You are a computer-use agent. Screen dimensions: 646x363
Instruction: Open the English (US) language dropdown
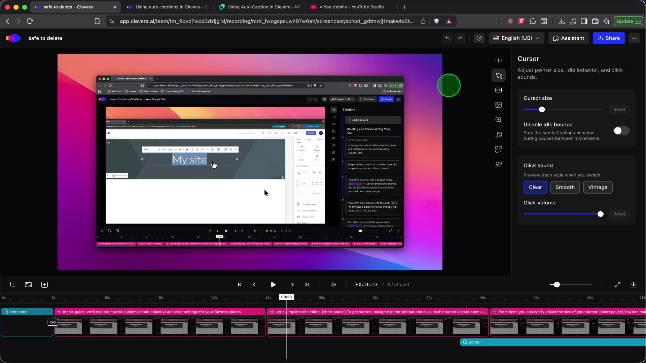[516, 38]
